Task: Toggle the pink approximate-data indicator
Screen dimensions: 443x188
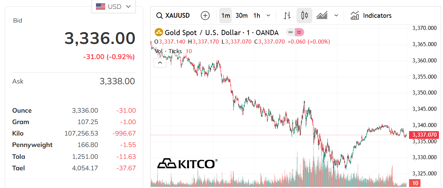Action: coord(299,33)
